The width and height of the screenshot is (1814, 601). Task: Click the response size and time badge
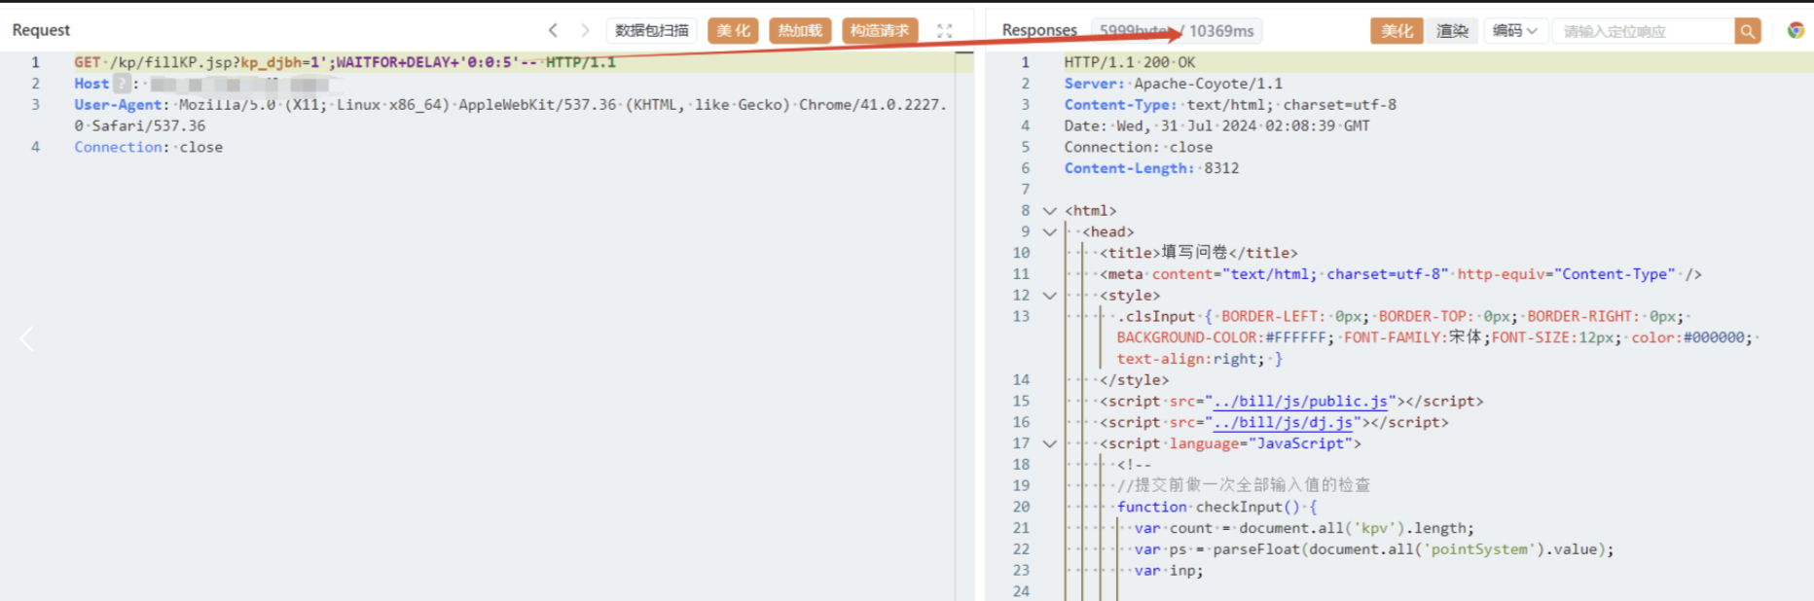(1177, 31)
